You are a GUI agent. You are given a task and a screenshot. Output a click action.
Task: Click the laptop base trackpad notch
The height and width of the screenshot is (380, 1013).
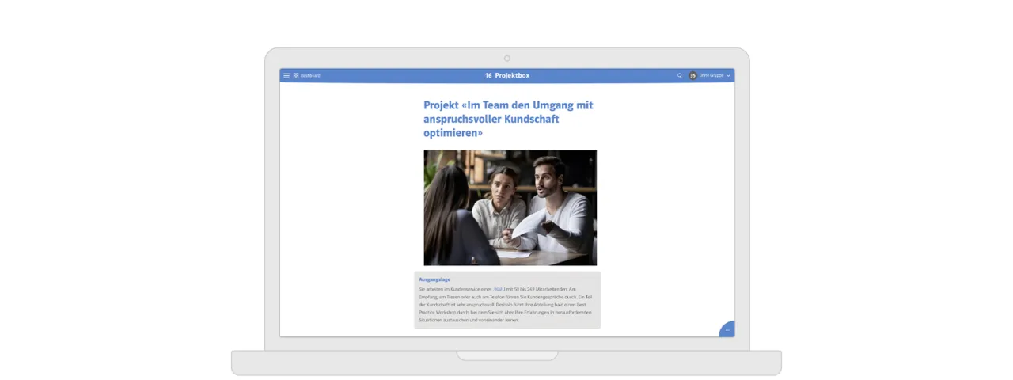[506, 355]
